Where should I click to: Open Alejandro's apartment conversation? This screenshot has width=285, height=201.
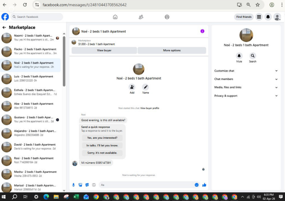click(30, 133)
